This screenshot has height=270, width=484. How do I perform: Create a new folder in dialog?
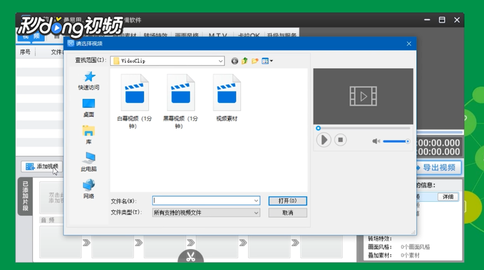click(x=255, y=61)
